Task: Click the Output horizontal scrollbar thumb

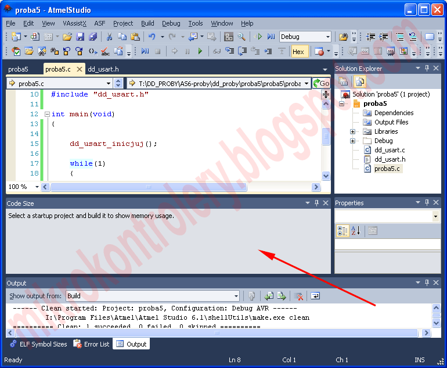Action: (x=217, y=333)
